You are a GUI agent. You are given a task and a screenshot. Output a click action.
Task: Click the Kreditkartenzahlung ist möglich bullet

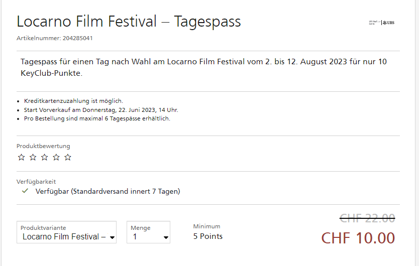click(73, 101)
